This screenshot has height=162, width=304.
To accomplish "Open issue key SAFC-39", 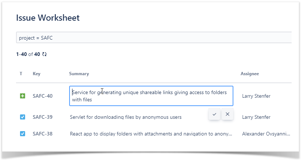I will (x=43, y=117).
